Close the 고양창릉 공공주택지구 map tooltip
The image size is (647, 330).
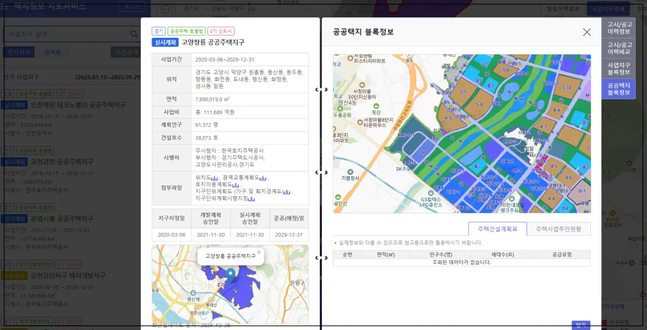click(x=259, y=252)
